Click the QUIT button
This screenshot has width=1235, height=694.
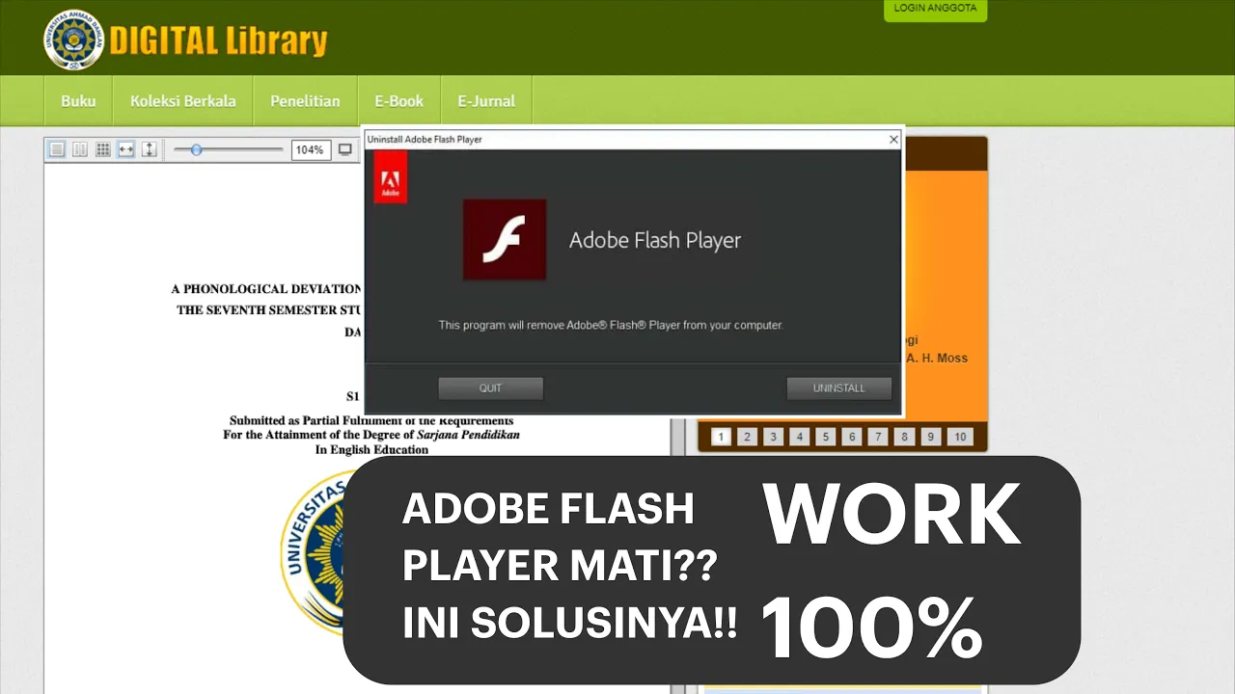click(491, 388)
